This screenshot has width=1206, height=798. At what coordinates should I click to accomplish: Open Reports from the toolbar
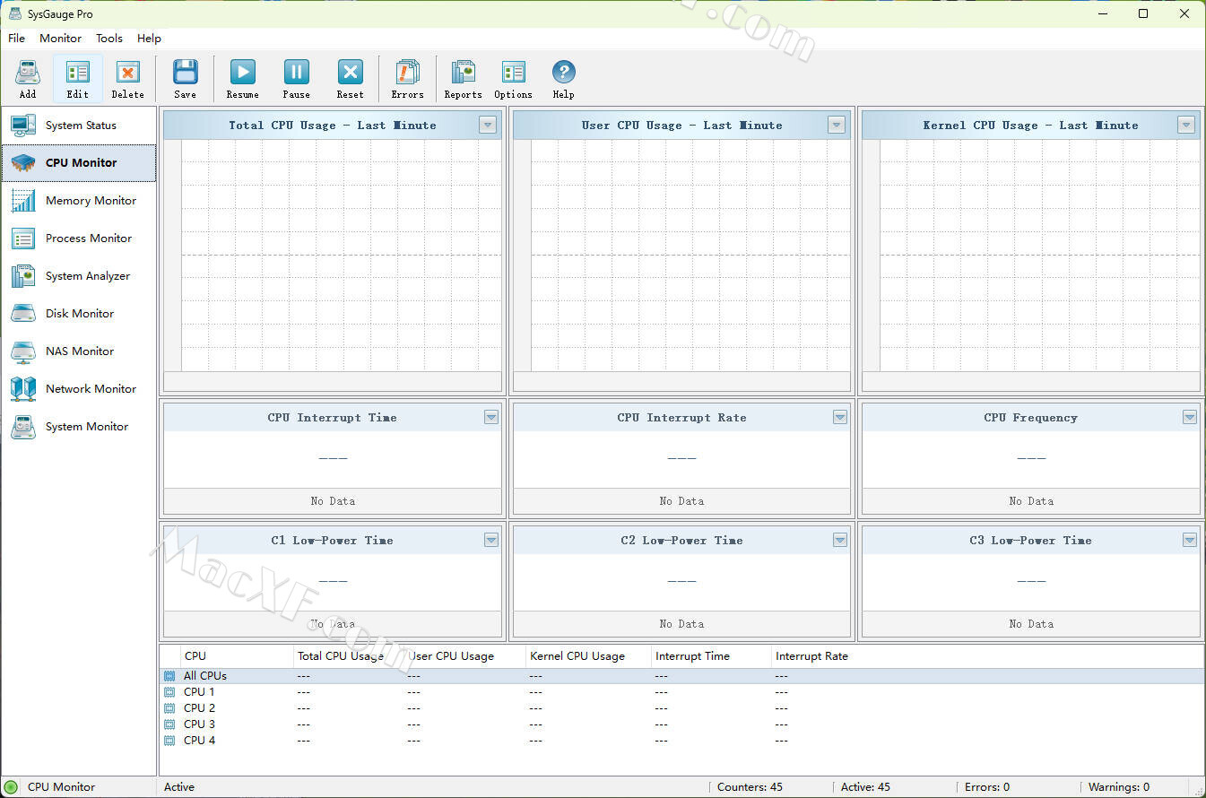(x=463, y=78)
